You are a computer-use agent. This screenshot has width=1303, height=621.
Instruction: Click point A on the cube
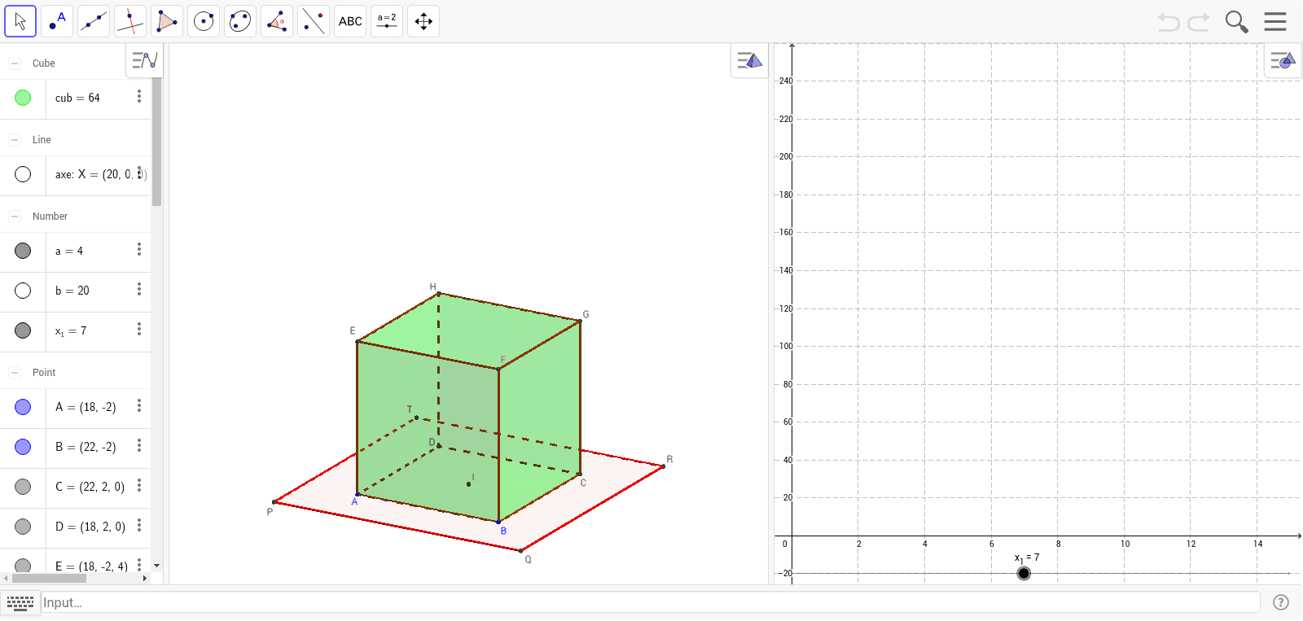click(x=358, y=494)
